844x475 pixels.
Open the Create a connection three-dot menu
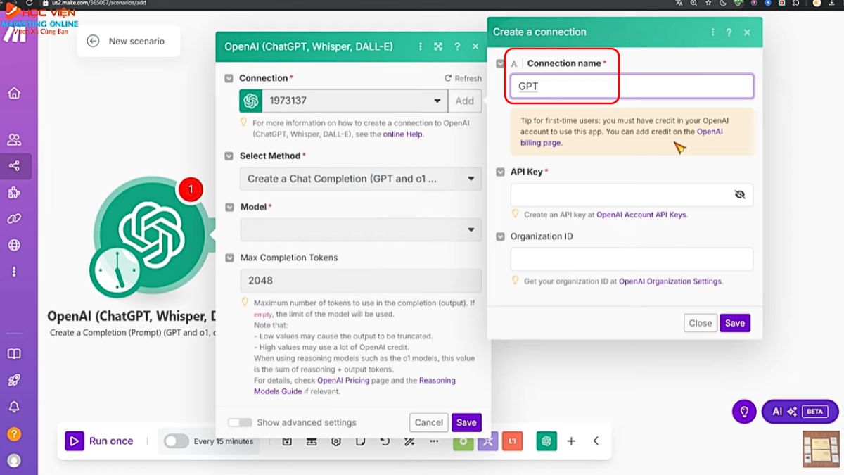712,32
